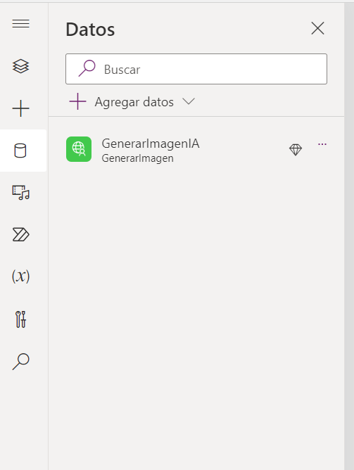
Task: Open the sidebar Search magnifier icon
Action: click(x=20, y=362)
